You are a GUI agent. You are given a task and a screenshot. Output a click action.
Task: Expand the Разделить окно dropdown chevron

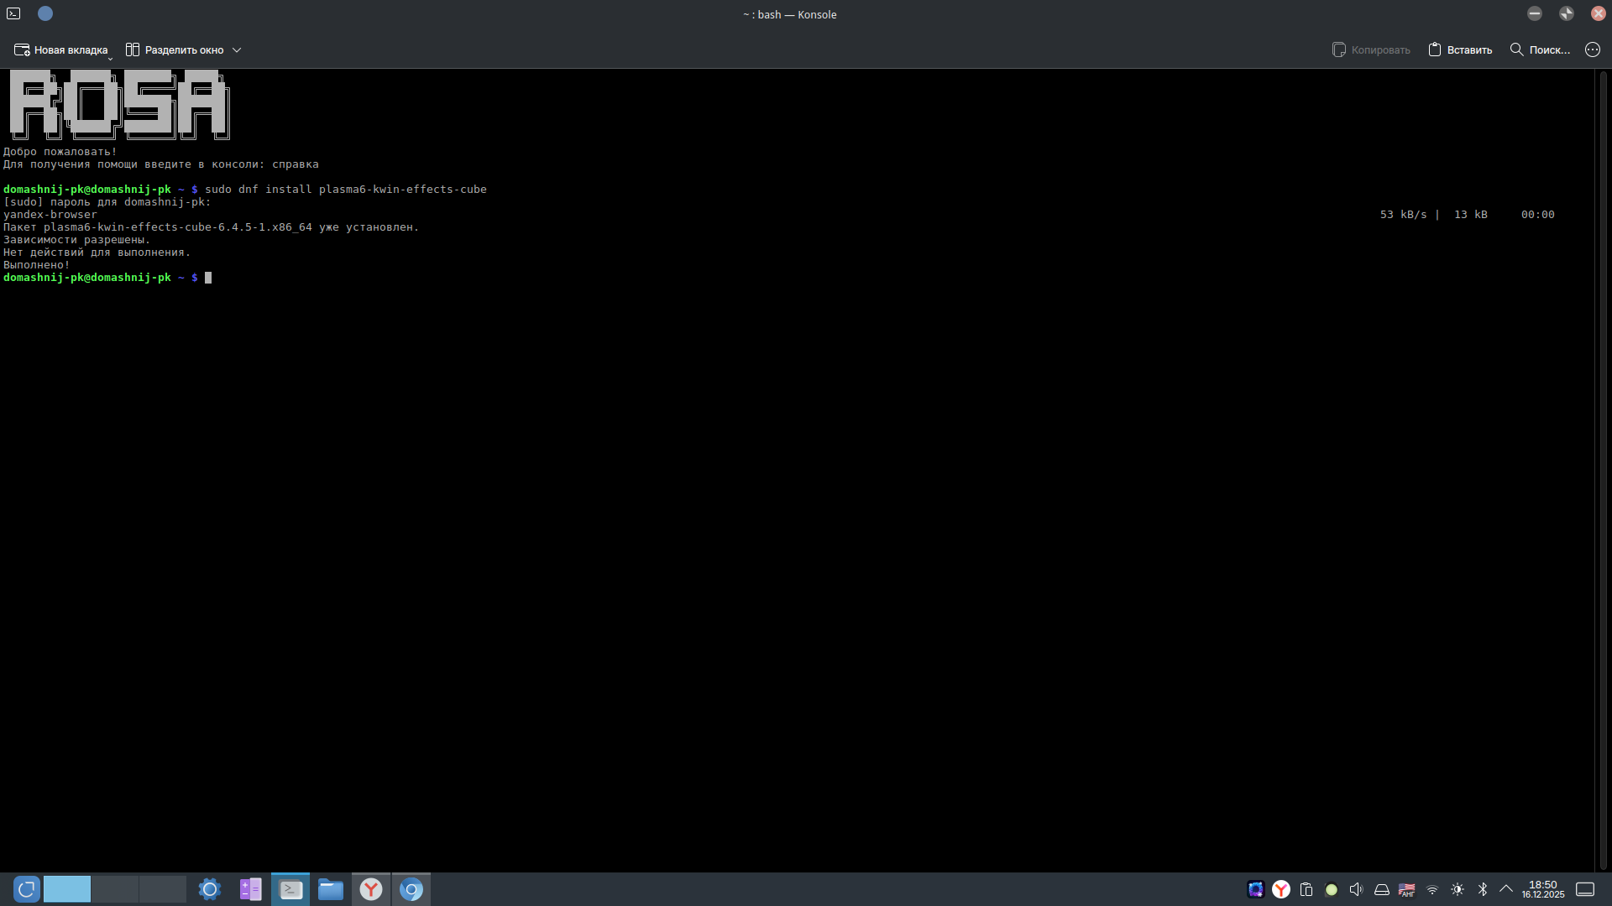tap(237, 49)
